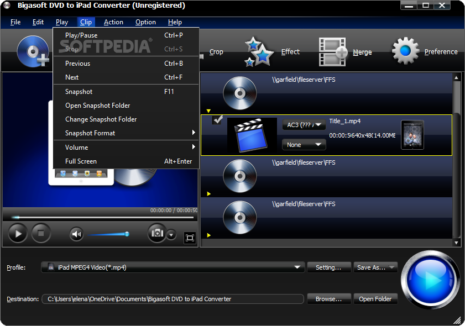465x326 pixels.
Task: Click the third DVD disc icon in the list
Action: tap(239, 218)
